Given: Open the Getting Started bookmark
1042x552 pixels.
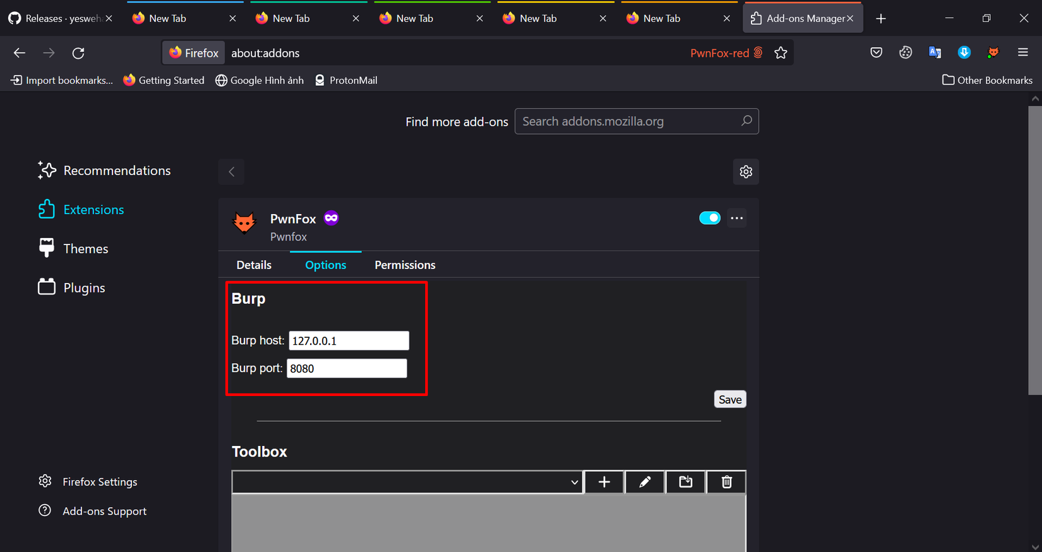Looking at the screenshot, I should (x=164, y=80).
